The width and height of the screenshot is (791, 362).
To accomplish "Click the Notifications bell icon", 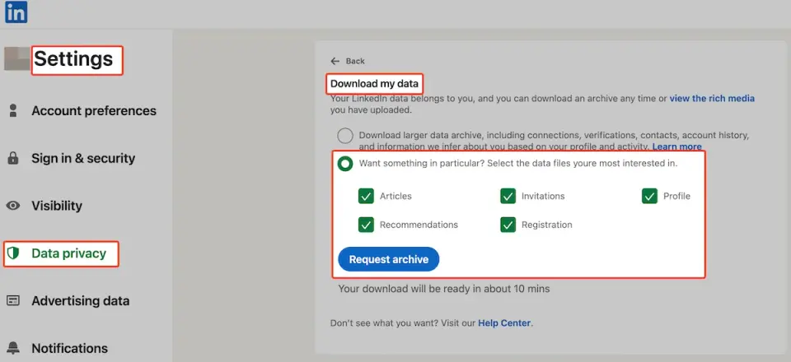I will pos(13,348).
